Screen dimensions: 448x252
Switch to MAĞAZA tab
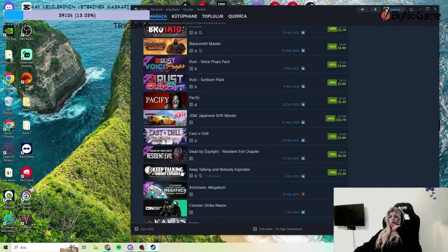[x=158, y=16]
